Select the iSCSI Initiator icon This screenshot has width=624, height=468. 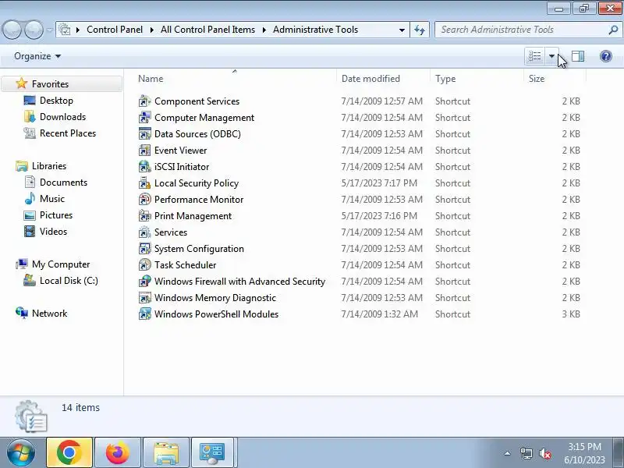(x=144, y=166)
